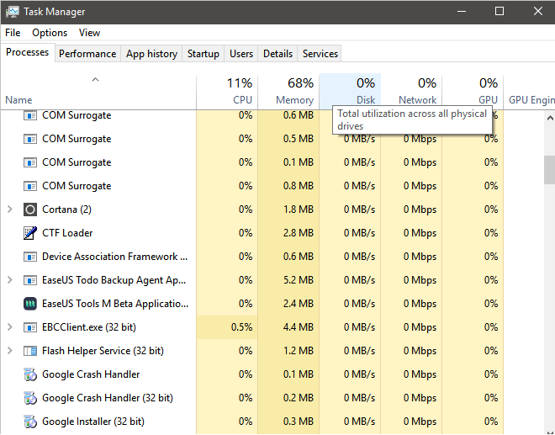
Task: Click the 4.4 MB memory value
Action: 298,327
